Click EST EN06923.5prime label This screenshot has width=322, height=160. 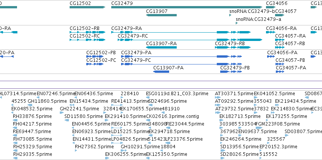[x=92, y=132]
